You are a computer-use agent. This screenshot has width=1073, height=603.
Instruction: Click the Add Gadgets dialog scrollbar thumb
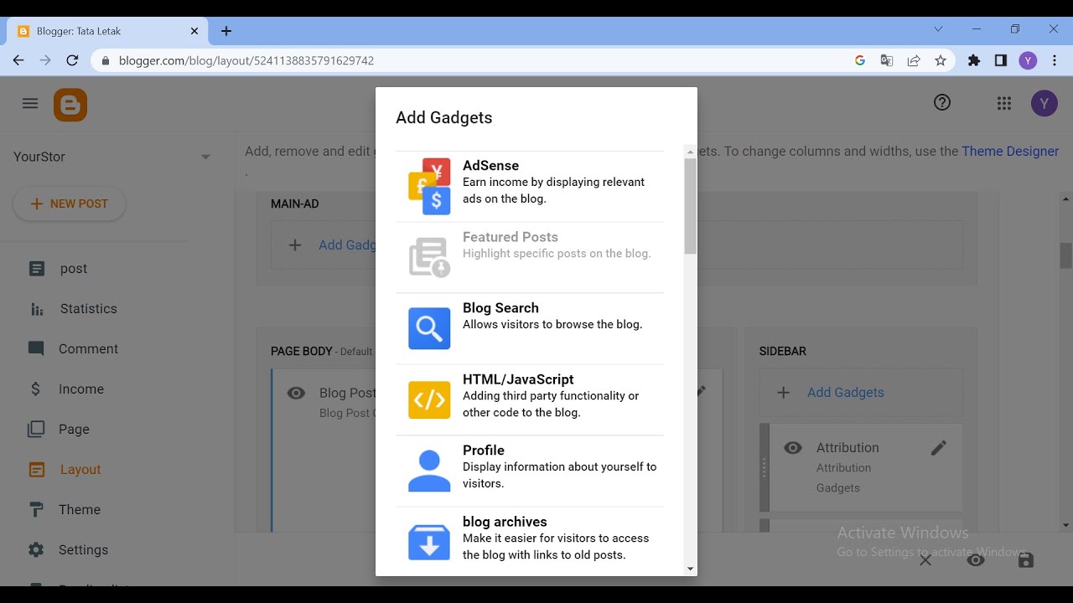click(x=691, y=205)
